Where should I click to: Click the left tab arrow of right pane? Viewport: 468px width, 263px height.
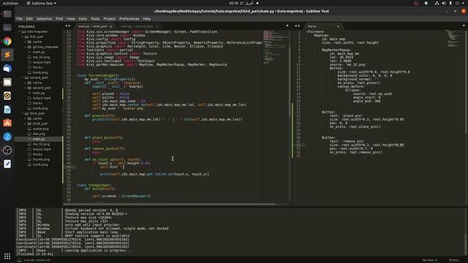[x=295, y=26]
